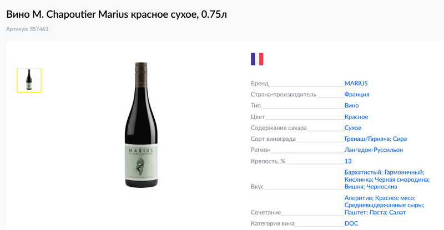
Task: Click the Аперитив pairing link
Action: pos(358,198)
